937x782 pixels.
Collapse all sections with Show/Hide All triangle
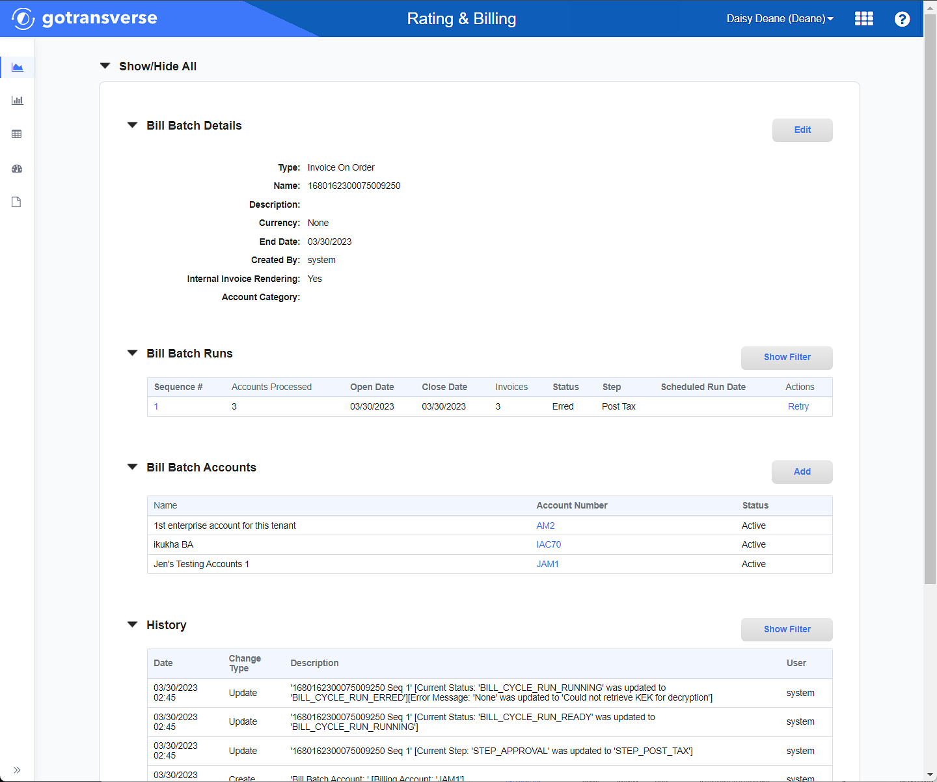pyautogui.click(x=105, y=66)
